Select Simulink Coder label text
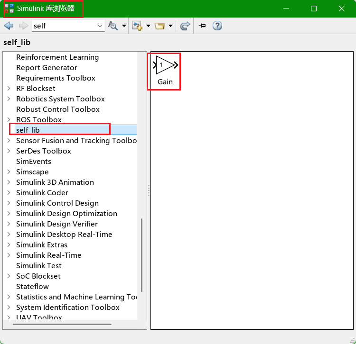Viewport: 356px width, 344px height. (42, 193)
